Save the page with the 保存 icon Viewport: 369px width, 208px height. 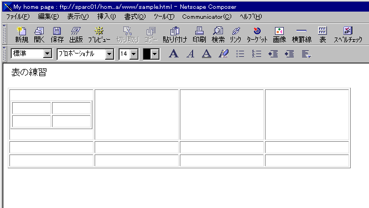tap(57, 35)
